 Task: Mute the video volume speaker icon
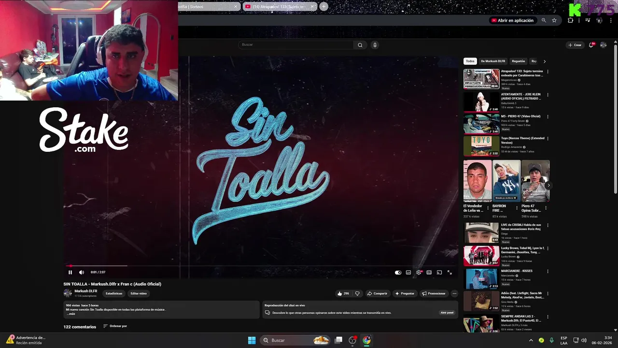click(82, 272)
